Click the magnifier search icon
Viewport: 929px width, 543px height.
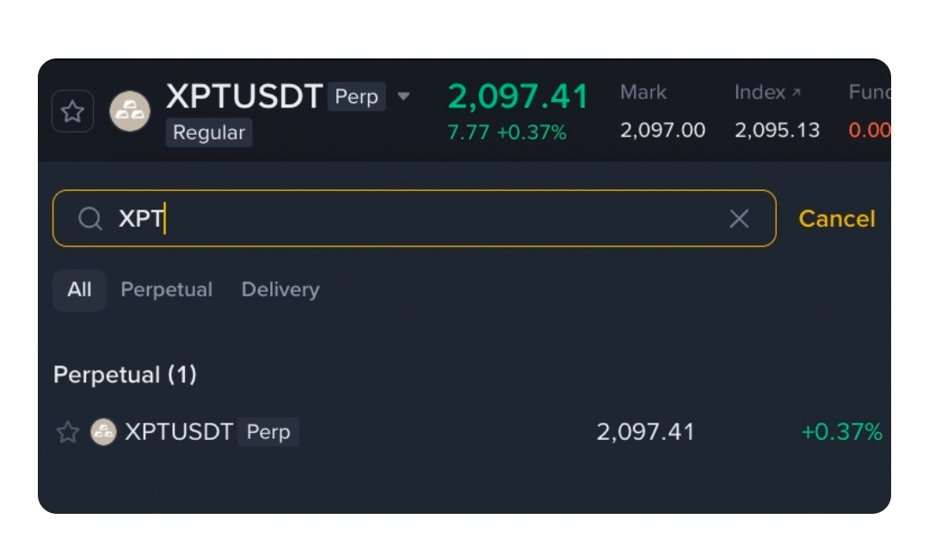click(90, 219)
